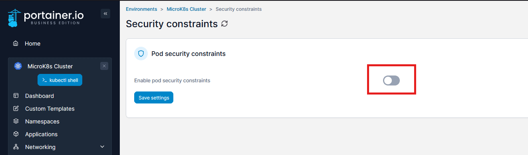Click the Home house icon
Image resolution: width=528 pixels, height=155 pixels.
tap(16, 44)
